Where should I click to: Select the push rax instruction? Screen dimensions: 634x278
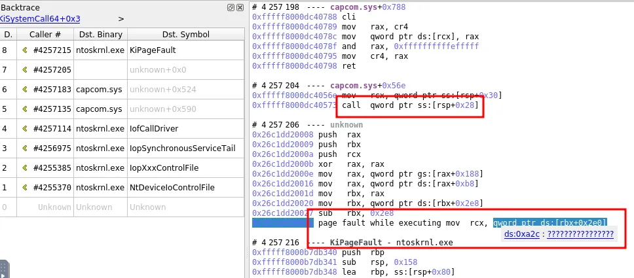coord(307,135)
